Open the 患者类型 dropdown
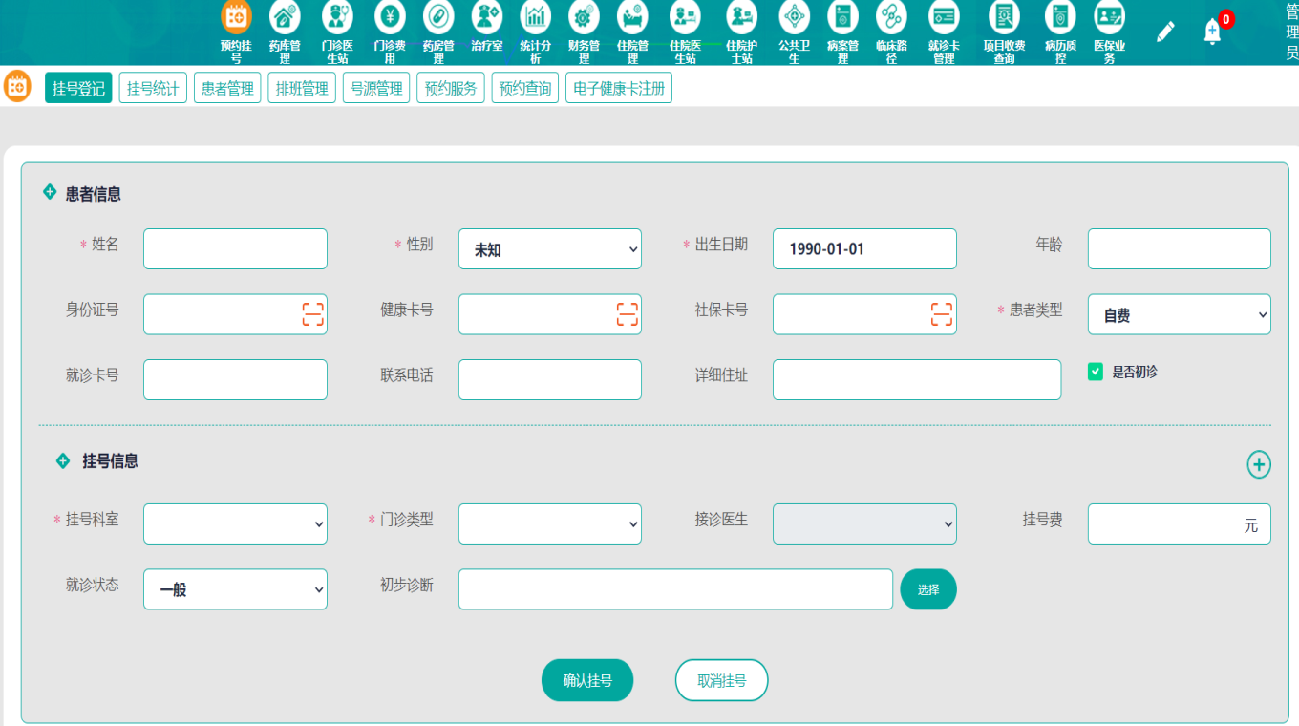Viewport: 1299px width, 726px height. click(x=1179, y=314)
